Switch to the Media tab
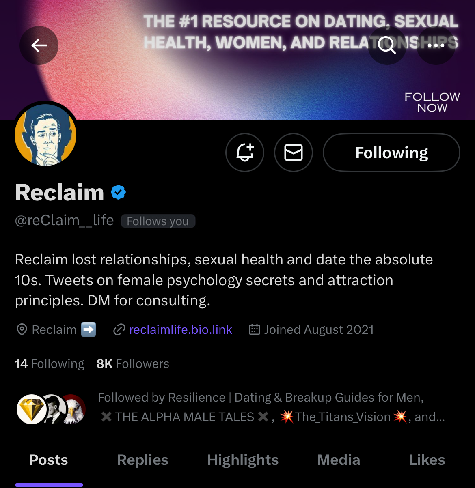Viewport: 475px width, 488px height. (x=339, y=460)
